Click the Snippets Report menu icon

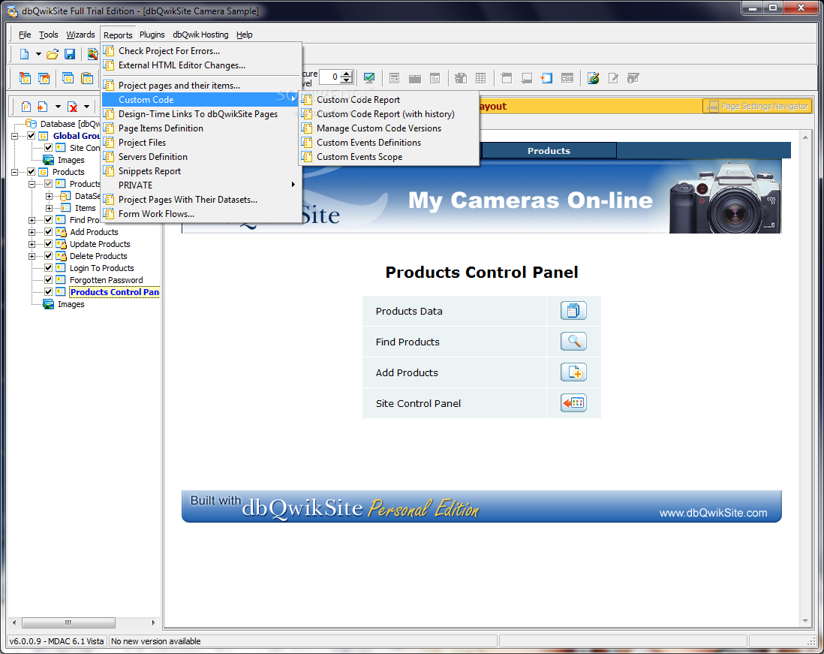click(x=109, y=171)
